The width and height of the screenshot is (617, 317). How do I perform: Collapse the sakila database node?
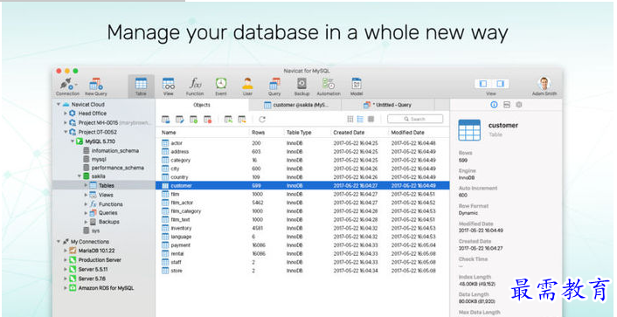80,176
